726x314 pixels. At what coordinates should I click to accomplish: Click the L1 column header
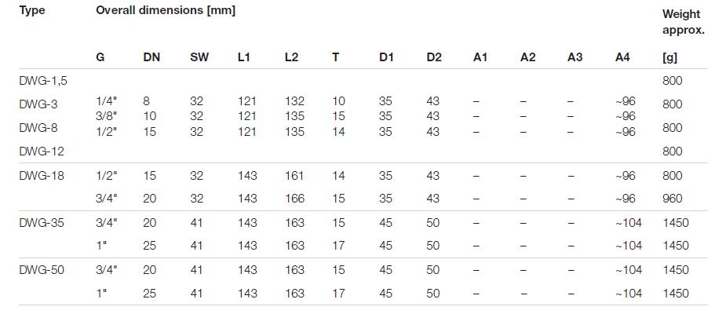tap(244, 58)
